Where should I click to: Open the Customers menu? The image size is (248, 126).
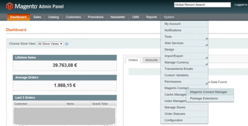pos(73,17)
